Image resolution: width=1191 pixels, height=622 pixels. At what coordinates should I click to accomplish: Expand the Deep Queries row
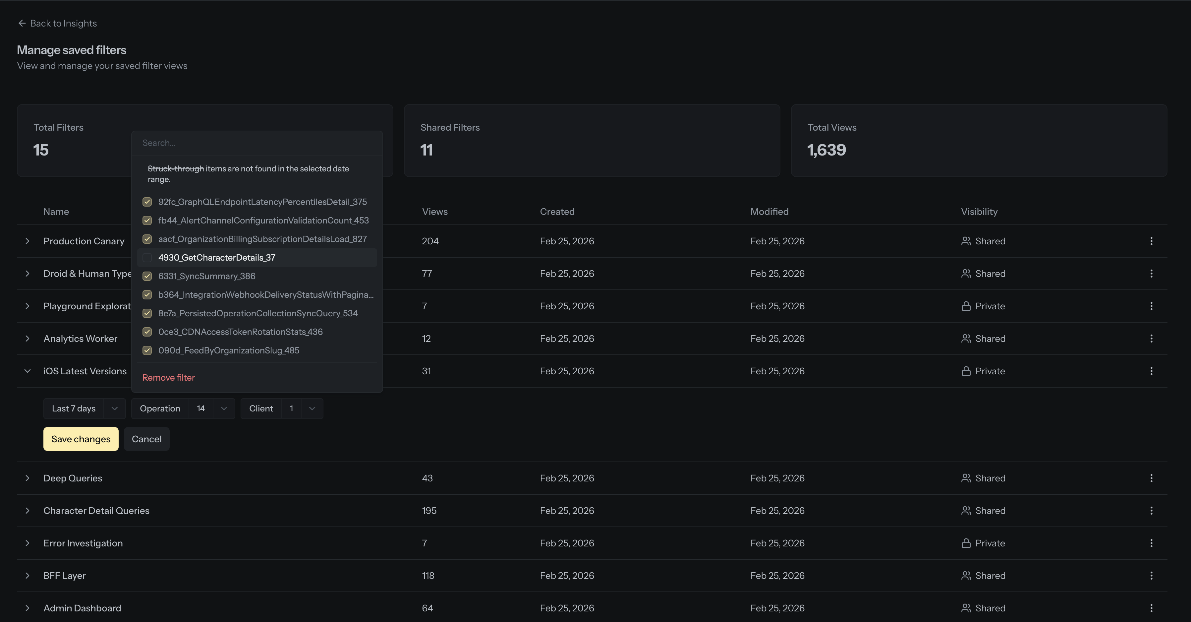click(27, 478)
